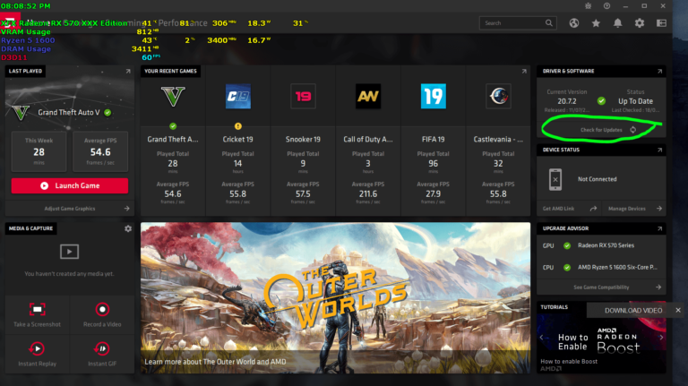Toggle the sidebar panel icon

(661, 22)
